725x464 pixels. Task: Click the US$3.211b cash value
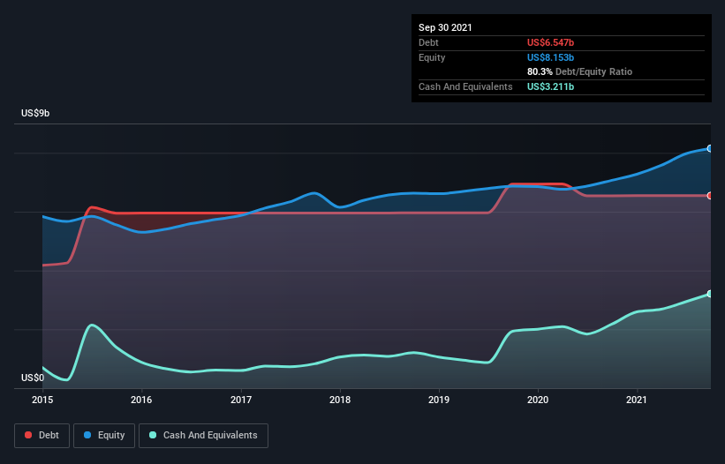click(551, 86)
